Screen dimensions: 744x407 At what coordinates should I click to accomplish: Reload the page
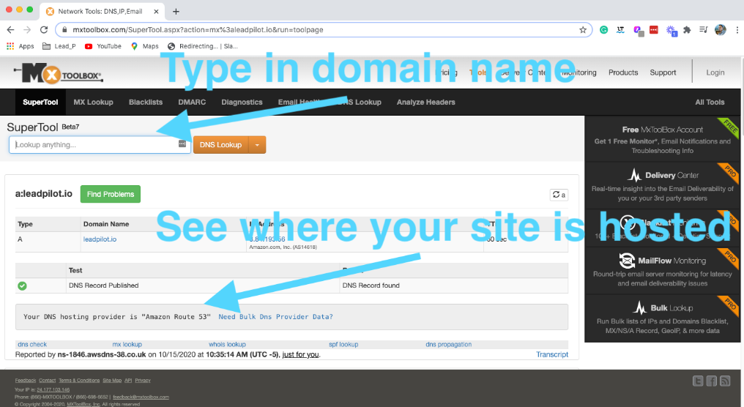44,30
